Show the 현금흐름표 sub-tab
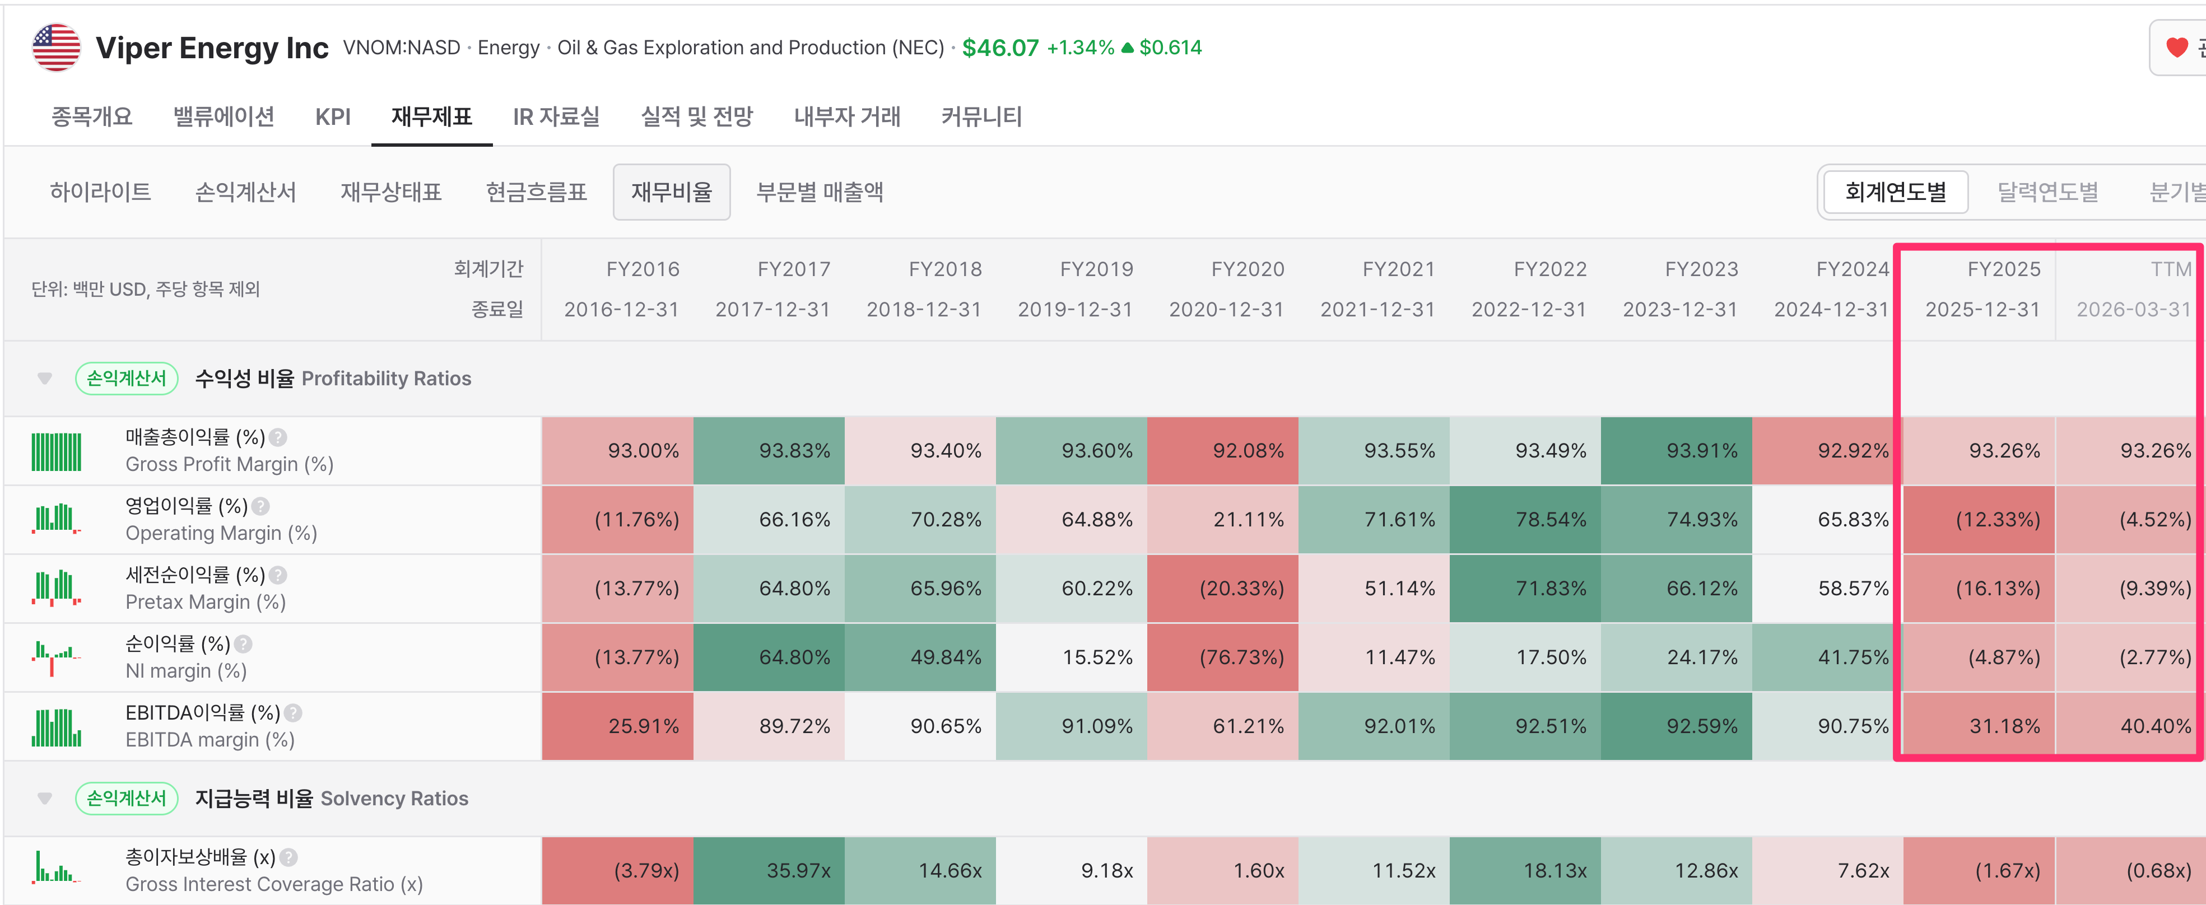 pyautogui.click(x=537, y=192)
